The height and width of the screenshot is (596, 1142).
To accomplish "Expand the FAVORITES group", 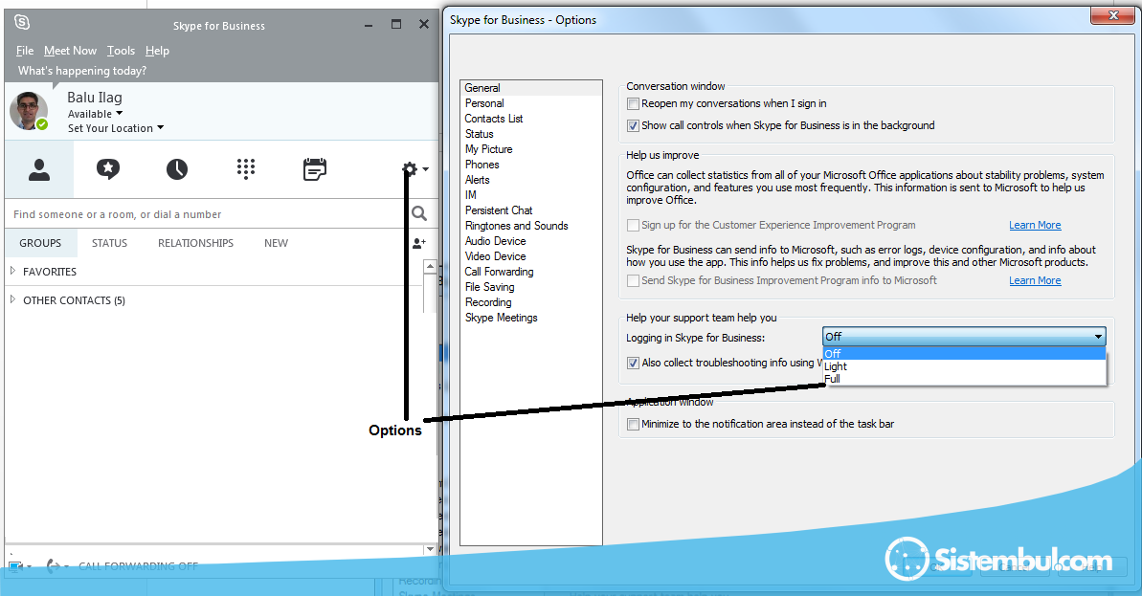I will pos(12,271).
